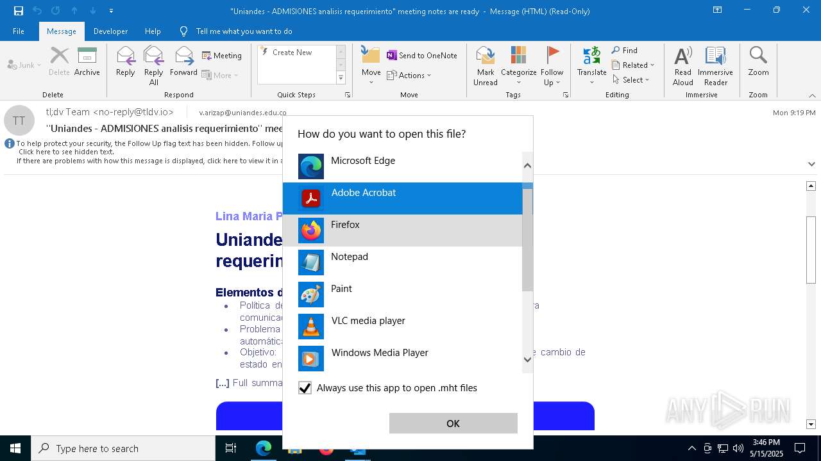821x461 pixels.
Task: Click the Delete message icon
Action: click(59, 61)
